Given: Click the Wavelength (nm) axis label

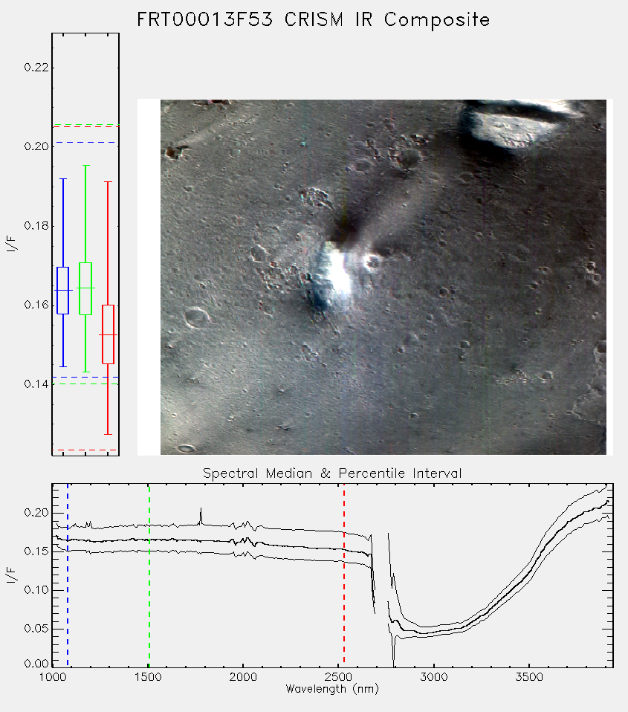Looking at the screenshot, I should (332, 689).
